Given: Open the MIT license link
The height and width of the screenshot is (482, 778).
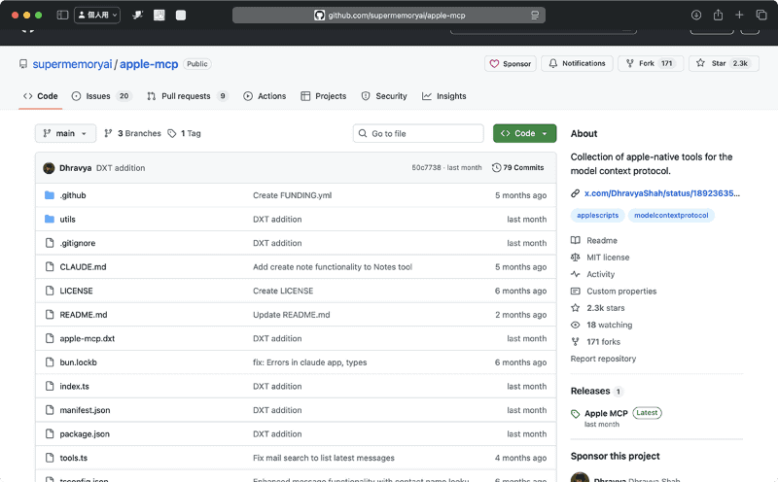Looking at the screenshot, I should click(x=608, y=258).
